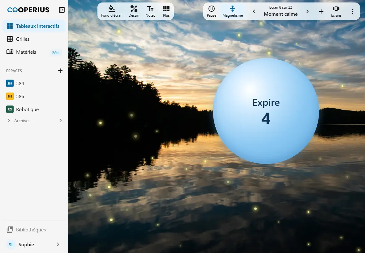Click the Cooperius logo
This screenshot has height=253, width=365.
[28, 10]
